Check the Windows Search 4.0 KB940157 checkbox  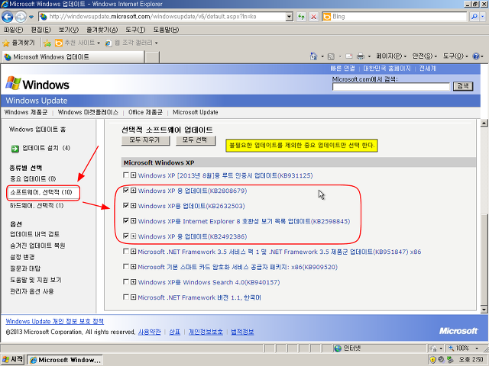tap(125, 282)
